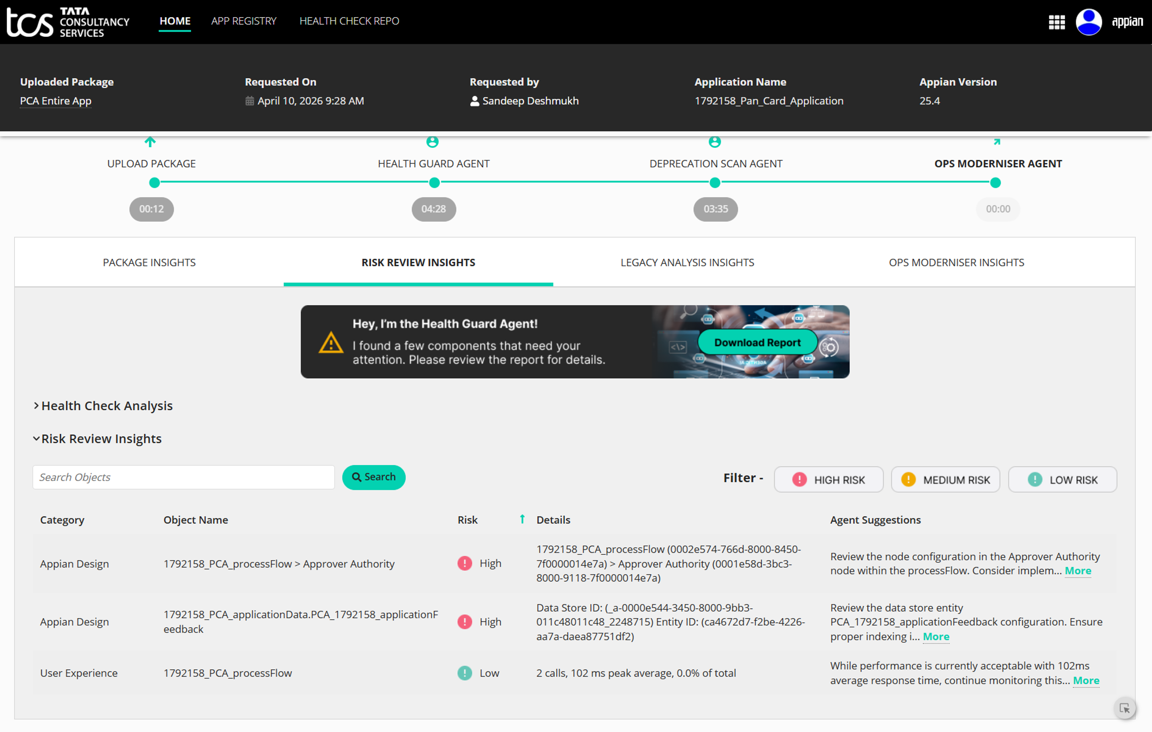Click the warning triangle in agent banner
Screen dimensions: 1152x732
tap(331, 343)
